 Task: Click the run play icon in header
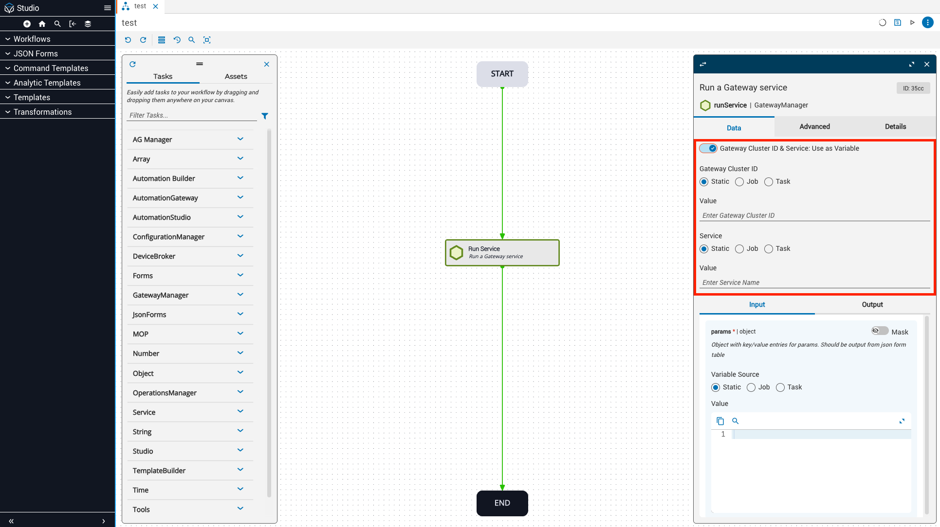click(912, 22)
